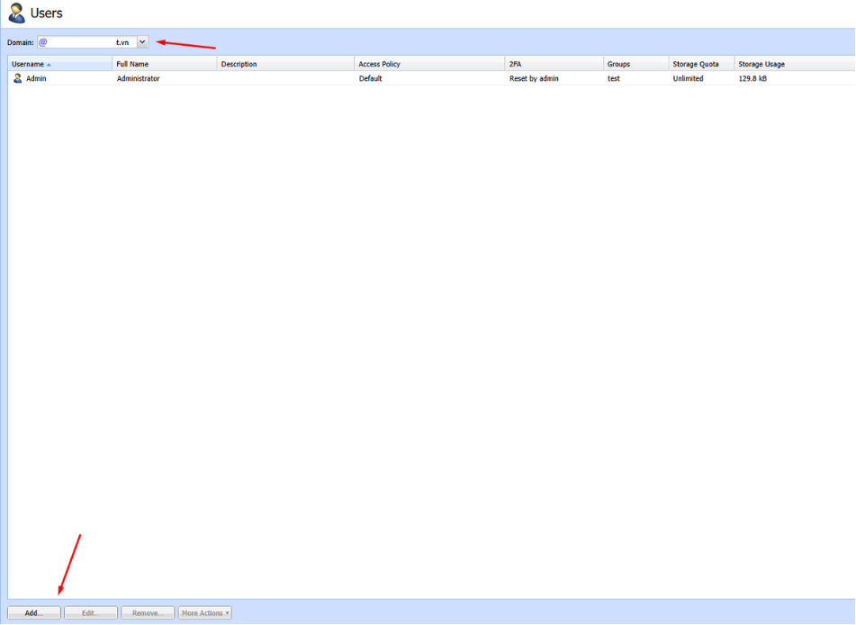This screenshot has height=625, width=856.
Task: Sort by the 2FA column header
Action: 554,64
